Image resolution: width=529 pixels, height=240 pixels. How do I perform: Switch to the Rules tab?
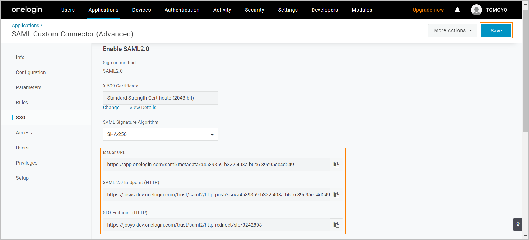pos(22,103)
